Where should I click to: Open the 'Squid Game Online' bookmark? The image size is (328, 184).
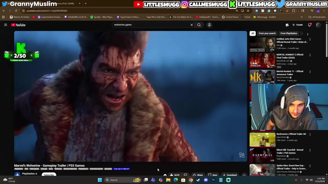click(128, 17)
